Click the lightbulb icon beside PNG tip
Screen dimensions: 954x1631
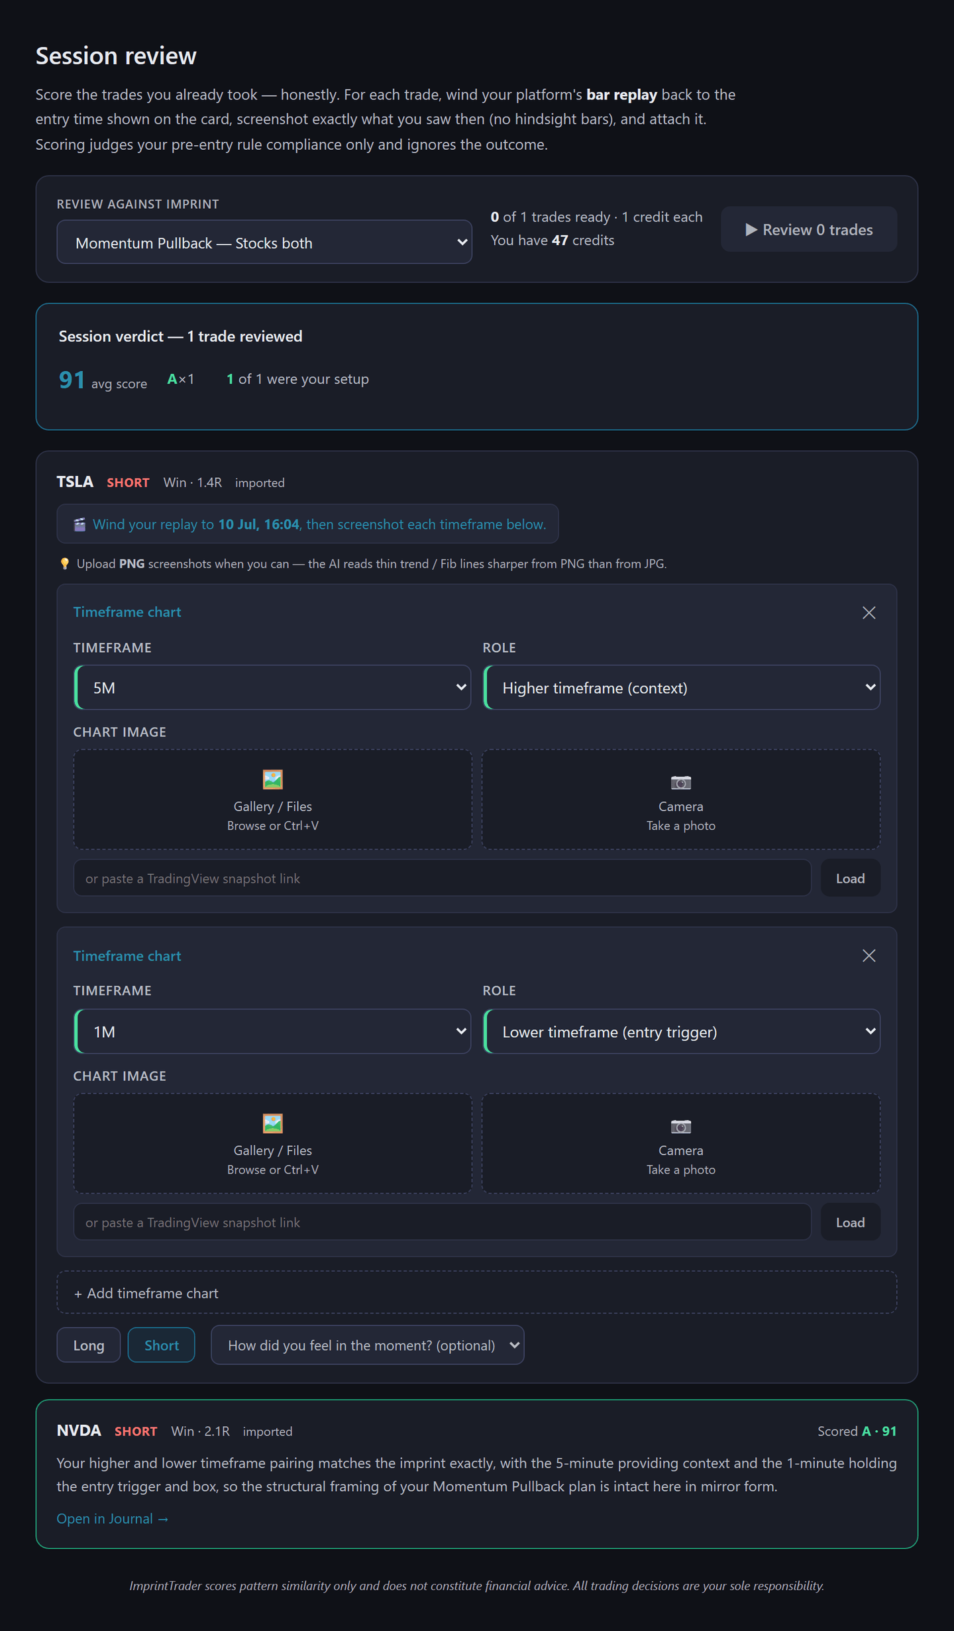coord(65,563)
